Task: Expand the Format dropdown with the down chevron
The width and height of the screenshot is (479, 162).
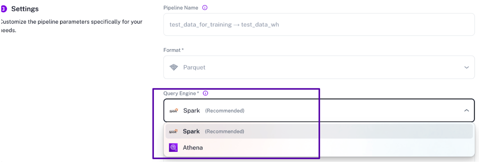Action: [466, 67]
